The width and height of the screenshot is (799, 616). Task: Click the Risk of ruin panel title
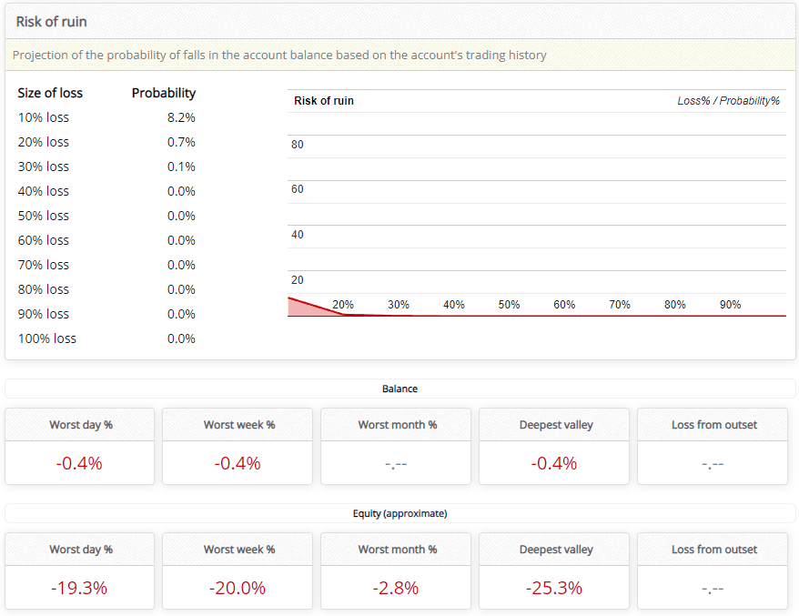pyautogui.click(x=53, y=21)
